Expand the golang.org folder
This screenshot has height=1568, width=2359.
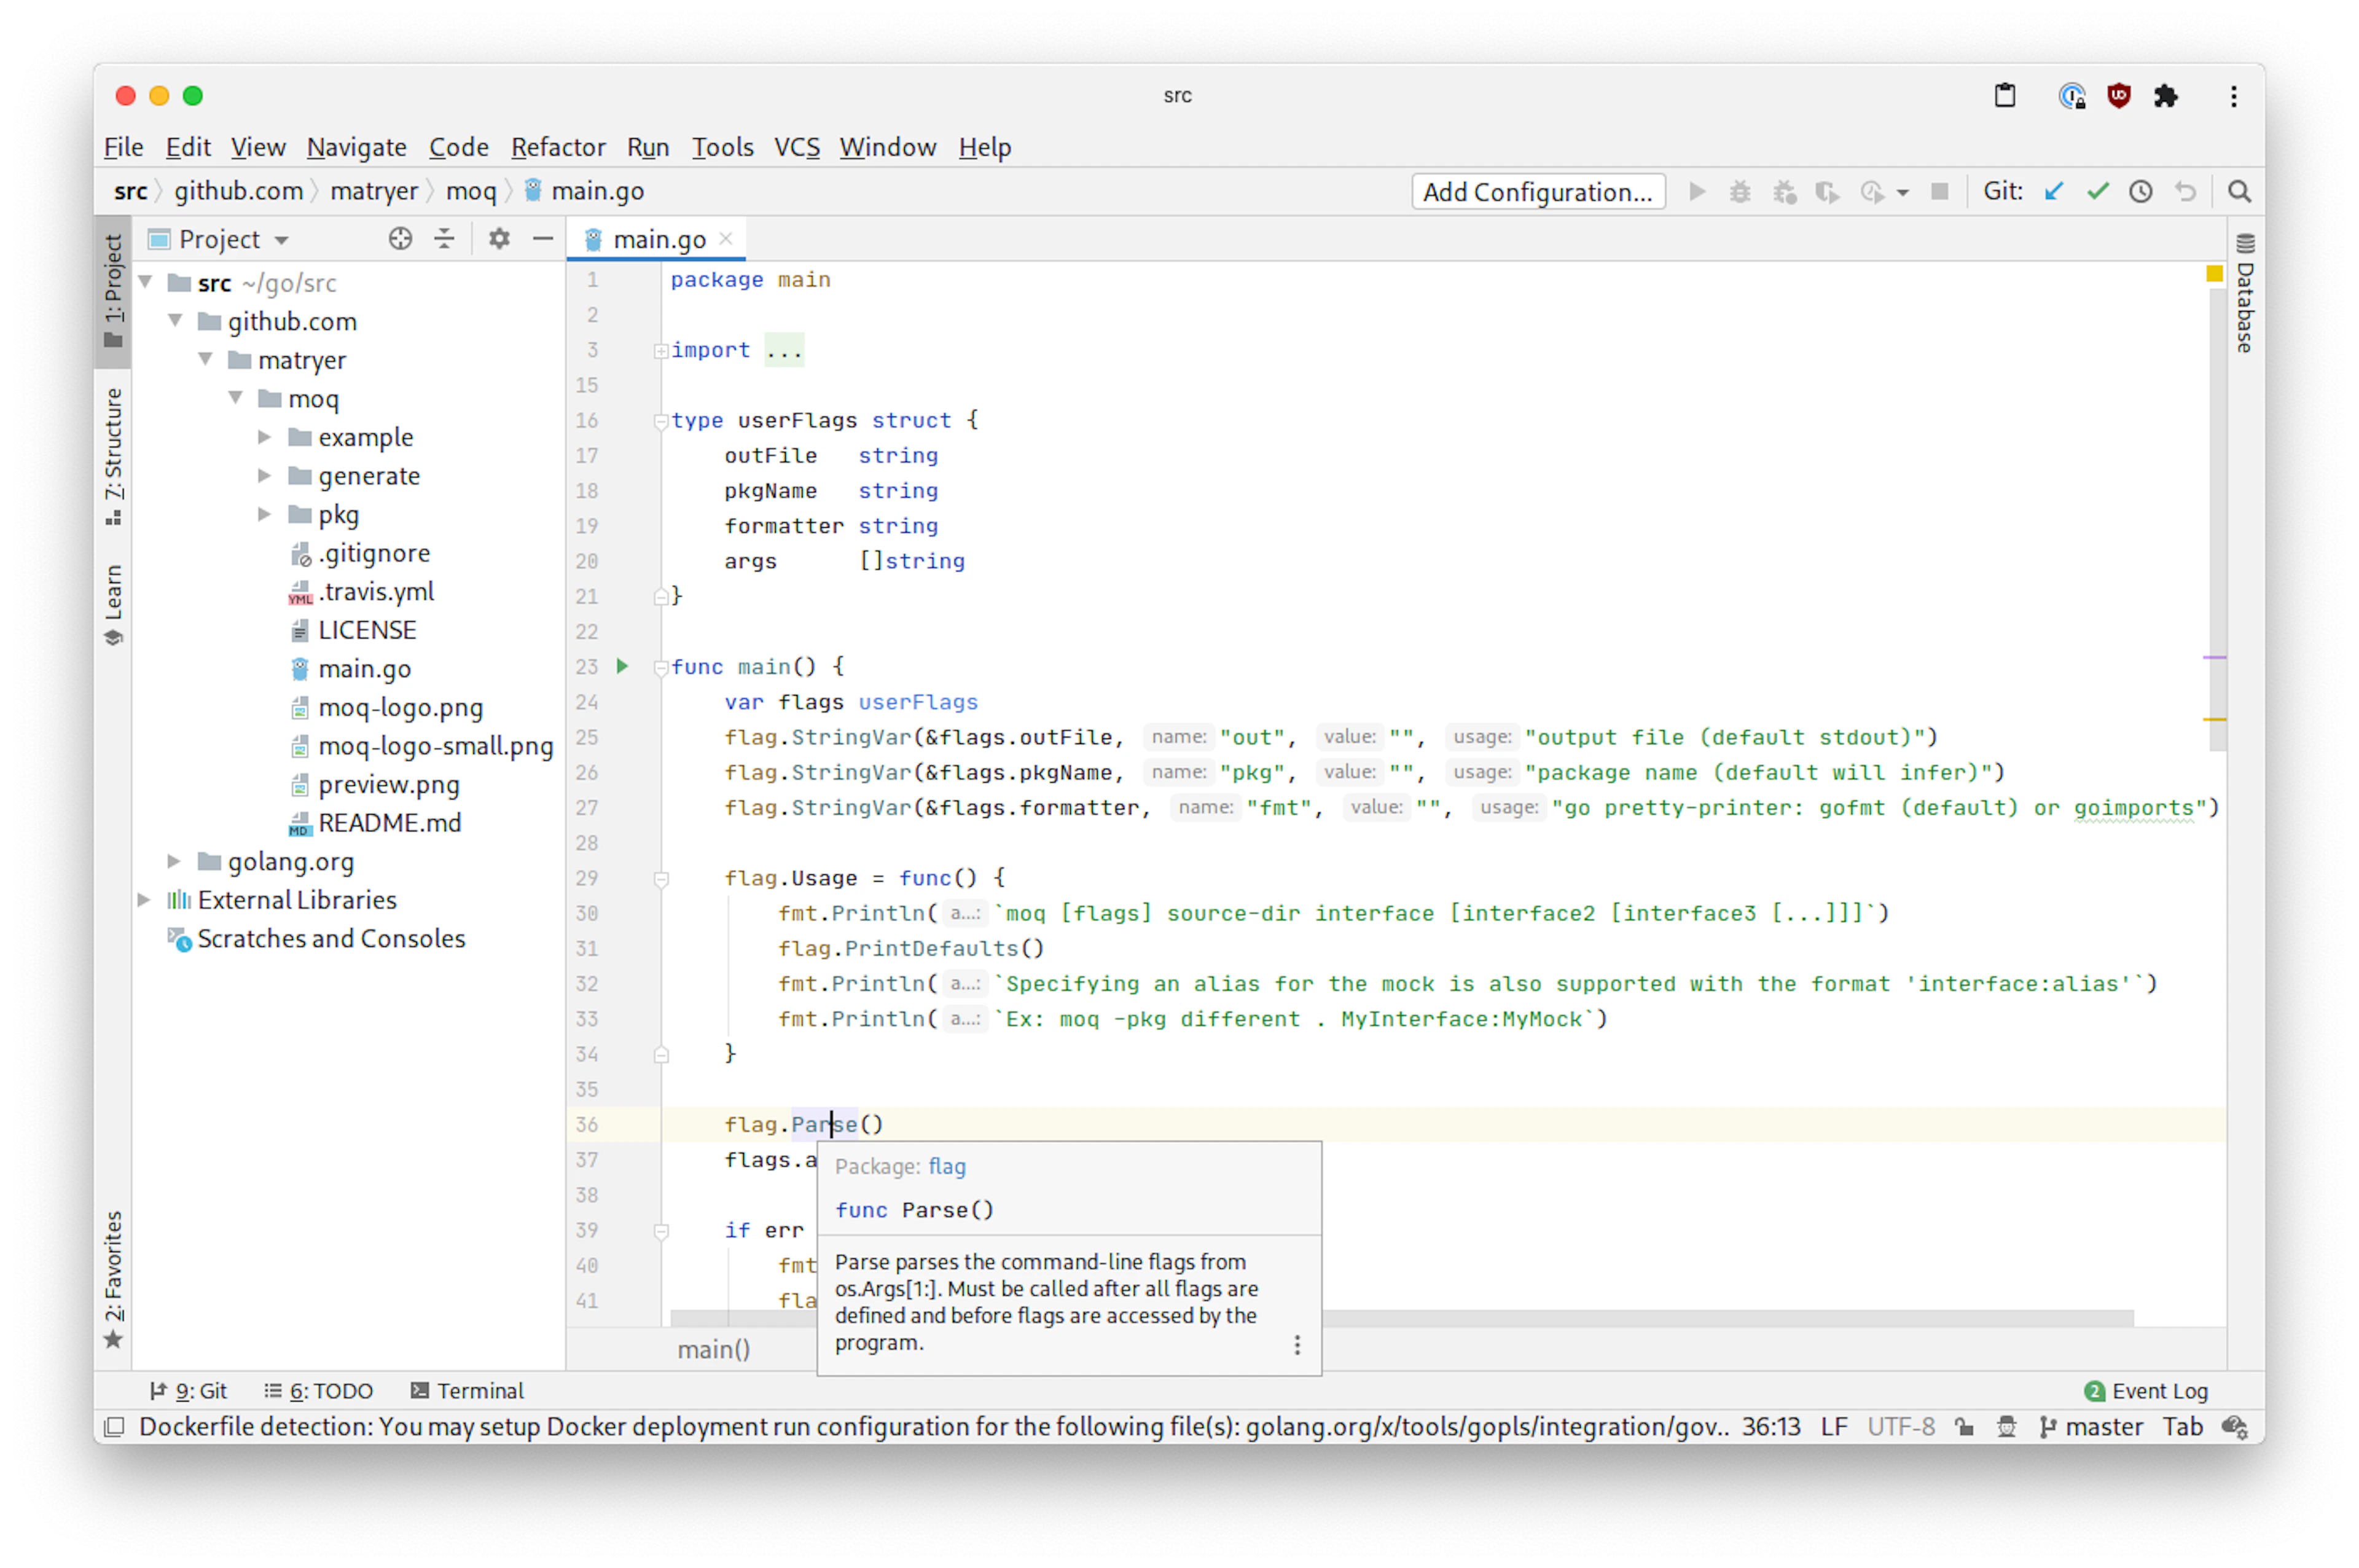175,861
